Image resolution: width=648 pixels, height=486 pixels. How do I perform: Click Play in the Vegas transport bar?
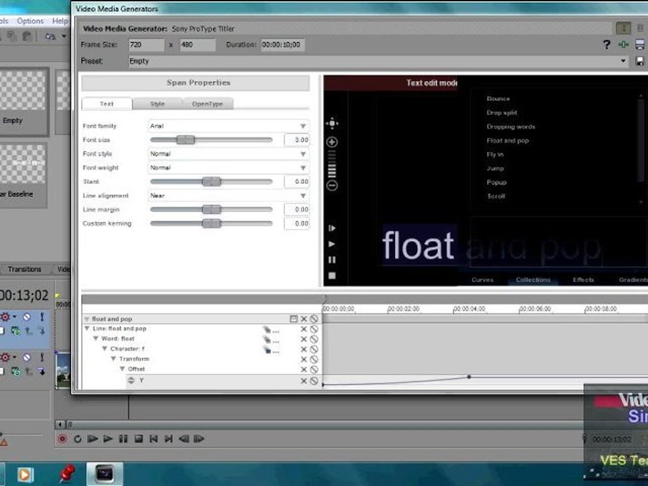click(108, 439)
